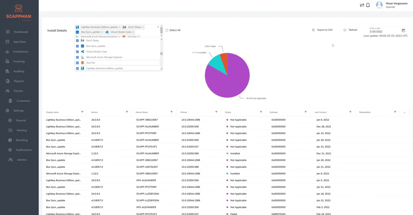Clear all selected apps in multiselect
Image resolution: width=413 pixels, height=215 pixels.
[x=158, y=27]
